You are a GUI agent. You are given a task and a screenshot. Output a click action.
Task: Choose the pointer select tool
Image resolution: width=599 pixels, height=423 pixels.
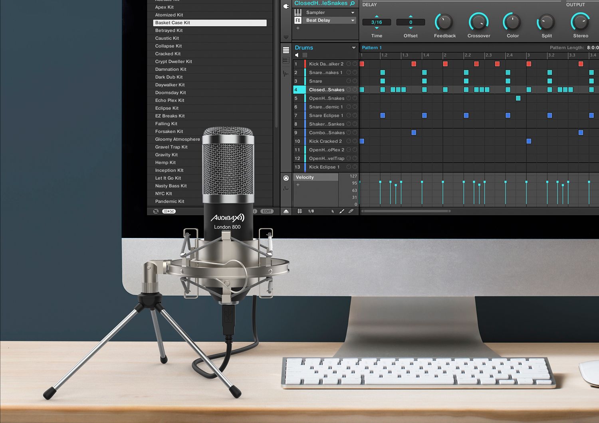pos(332,211)
